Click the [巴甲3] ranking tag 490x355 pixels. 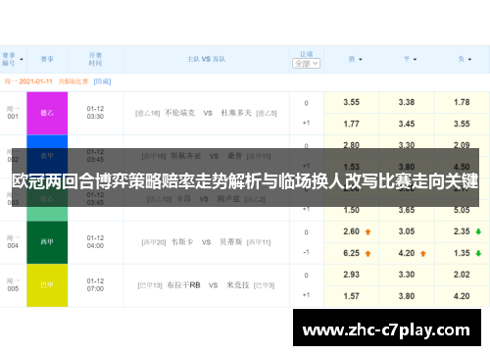pyautogui.click(x=264, y=285)
